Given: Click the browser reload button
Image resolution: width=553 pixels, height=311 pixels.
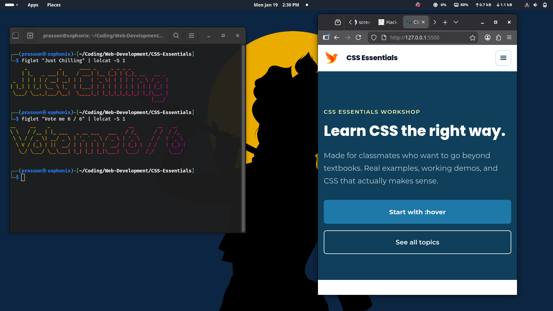Looking at the screenshot, I should (x=358, y=37).
